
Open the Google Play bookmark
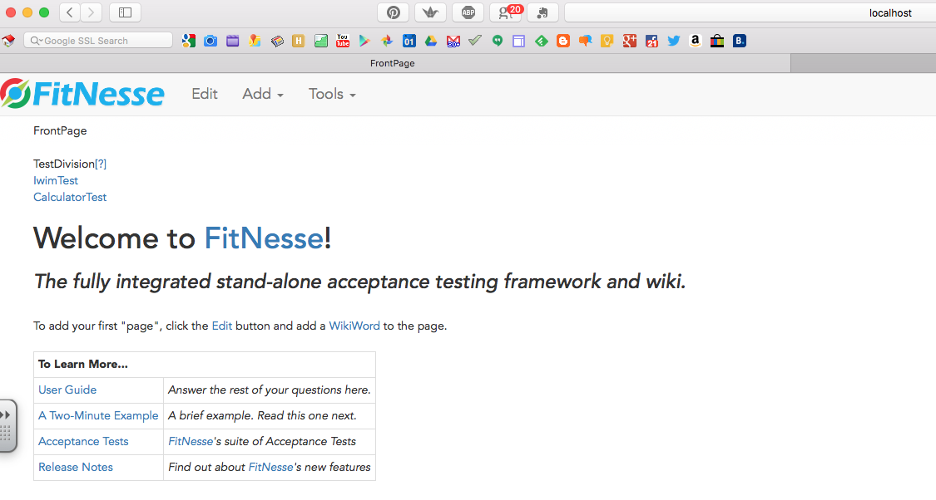coord(364,41)
